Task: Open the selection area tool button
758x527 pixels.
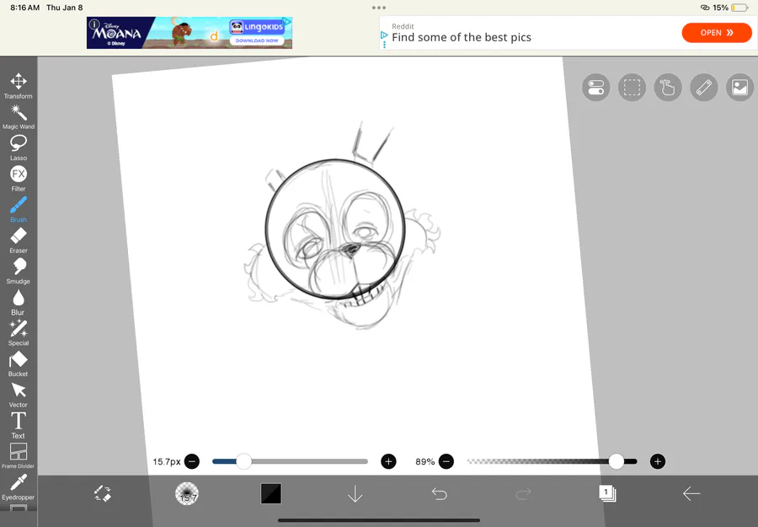Action: pos(632,88)
